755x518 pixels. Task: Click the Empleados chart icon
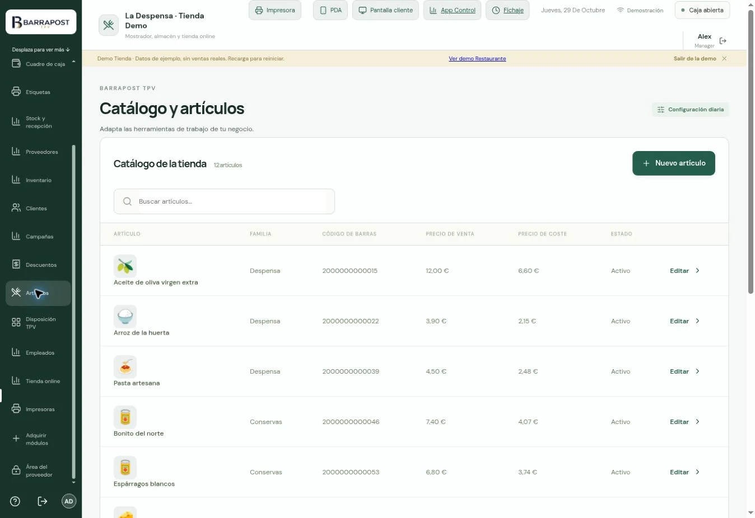coord(16,352)
